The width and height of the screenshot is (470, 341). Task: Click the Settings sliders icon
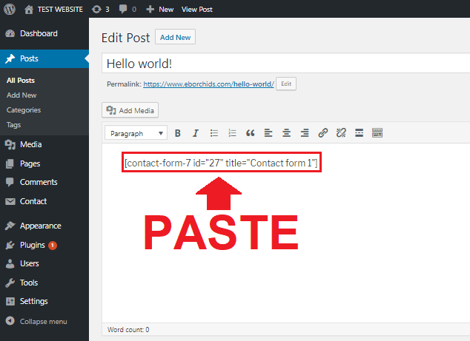[10, 302]
